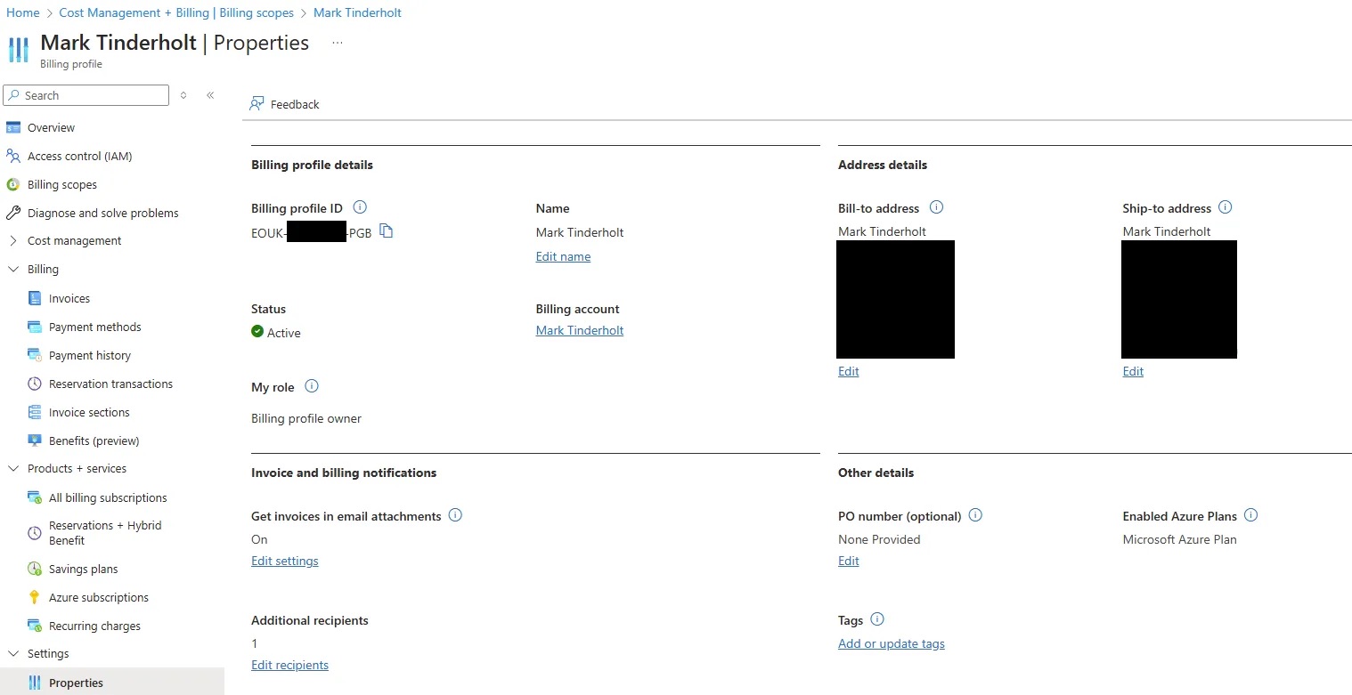Screen dimensions: 1352x695
Task: Click info icon for invoices in email attachments
Action: (x=455, y=515)
